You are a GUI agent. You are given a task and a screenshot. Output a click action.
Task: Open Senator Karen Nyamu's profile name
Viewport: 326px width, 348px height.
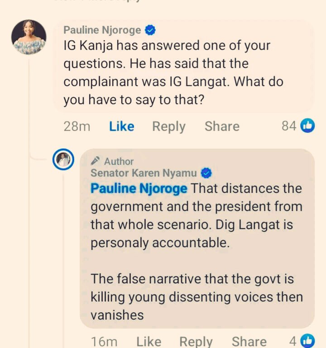point(144,173)
